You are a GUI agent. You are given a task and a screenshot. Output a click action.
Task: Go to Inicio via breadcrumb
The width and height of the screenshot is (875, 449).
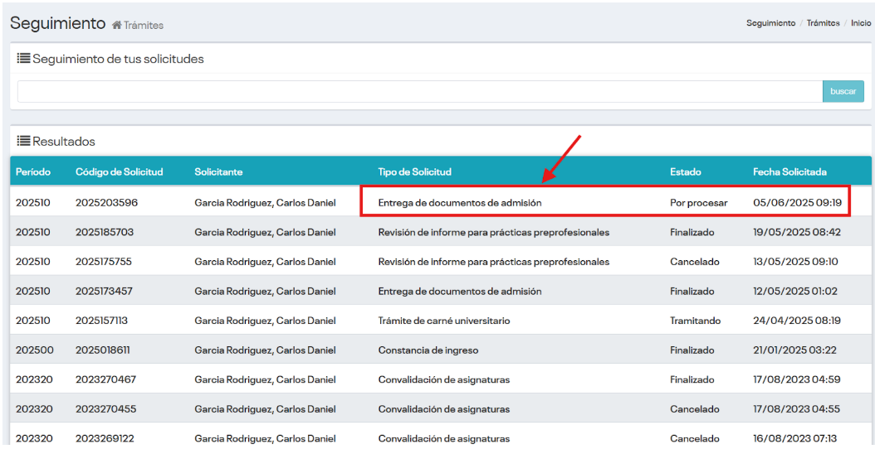(x=861, y=23)
